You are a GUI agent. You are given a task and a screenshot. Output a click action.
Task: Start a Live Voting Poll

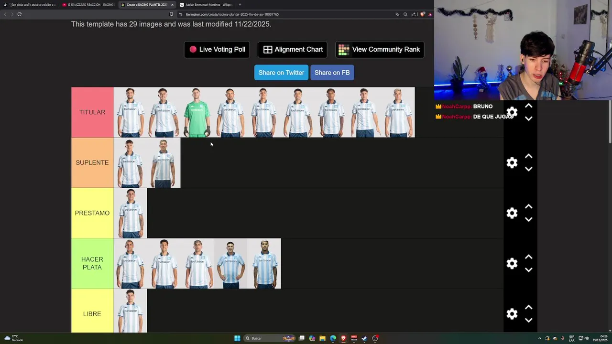(217, 49)
